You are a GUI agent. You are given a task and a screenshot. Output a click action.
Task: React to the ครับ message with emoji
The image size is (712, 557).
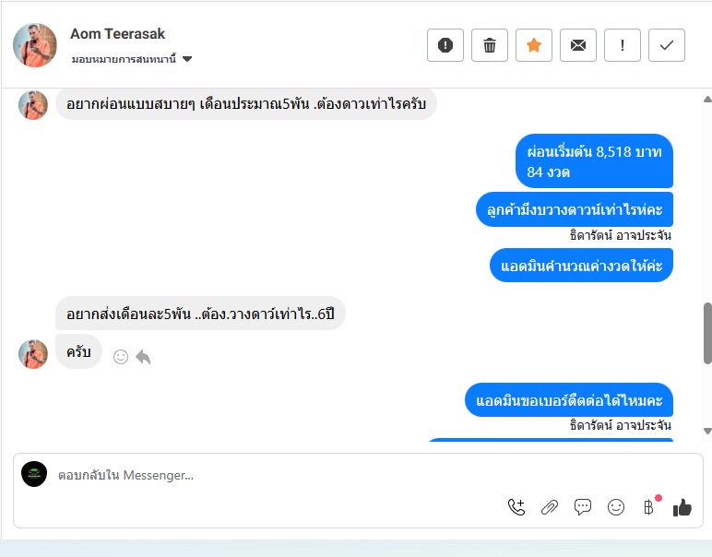[x=121, y=356]
